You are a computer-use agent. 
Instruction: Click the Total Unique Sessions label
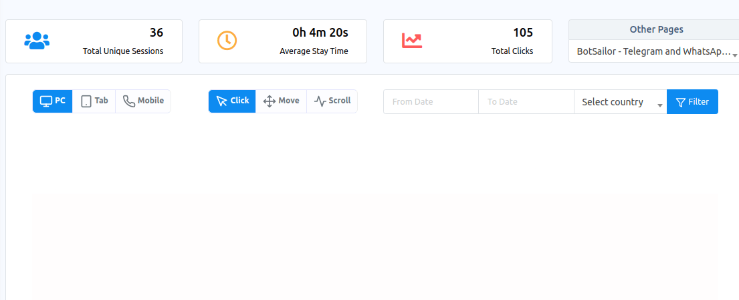(x=122, y=51)
